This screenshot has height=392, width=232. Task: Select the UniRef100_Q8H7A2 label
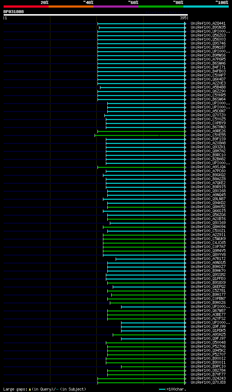click(x=208, y=151)
